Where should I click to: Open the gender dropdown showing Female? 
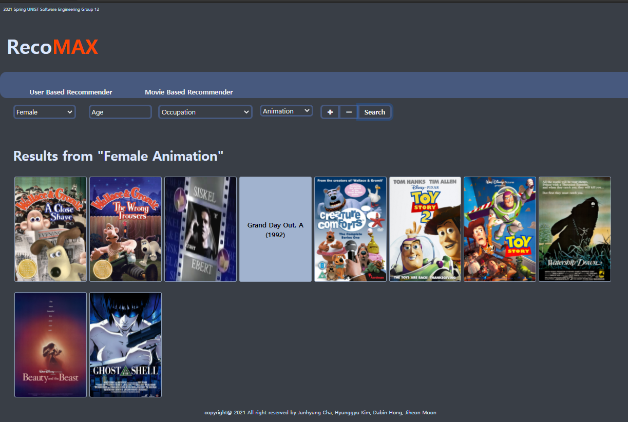pyautogui.click(x=44, y=111)
